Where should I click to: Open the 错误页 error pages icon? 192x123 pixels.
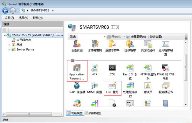pyautogui.click(x=148, y=88)
